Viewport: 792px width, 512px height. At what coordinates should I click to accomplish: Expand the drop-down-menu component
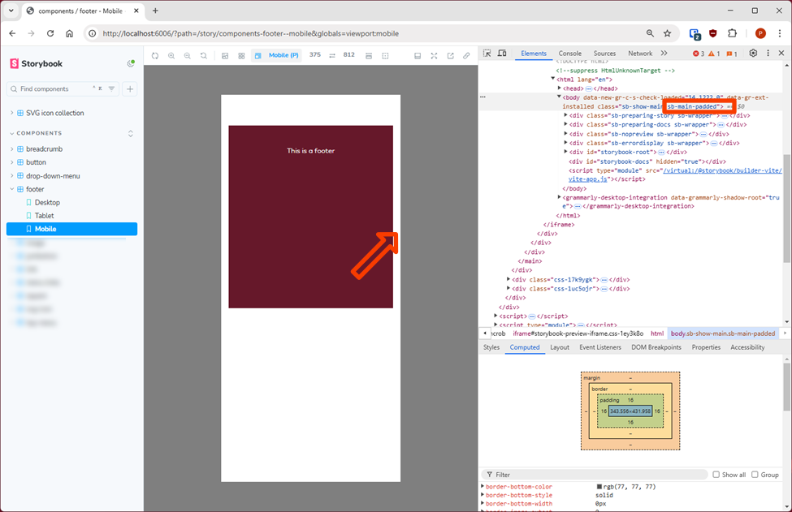53,175
